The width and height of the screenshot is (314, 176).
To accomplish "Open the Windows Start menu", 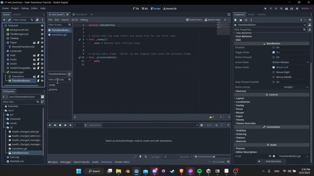I will pyautogui.click(x=78, y=171).
